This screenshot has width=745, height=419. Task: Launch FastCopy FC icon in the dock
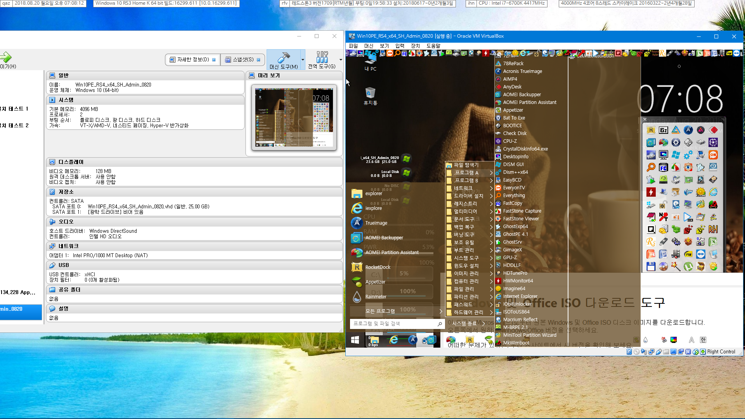pyautogui.click(x=664, y=168)
